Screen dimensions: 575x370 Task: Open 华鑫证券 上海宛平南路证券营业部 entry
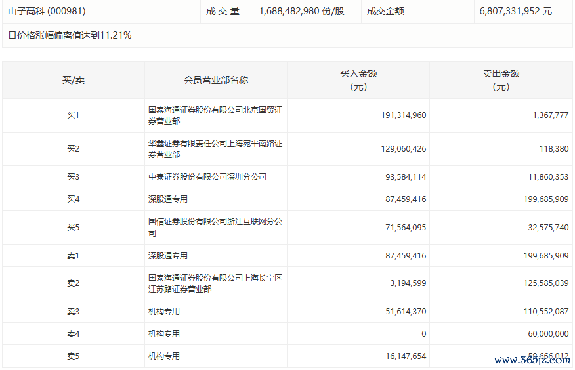click(215, 149)
